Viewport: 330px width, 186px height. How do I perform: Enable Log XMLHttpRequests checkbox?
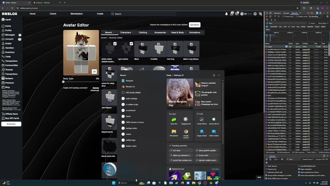(299, 166)
